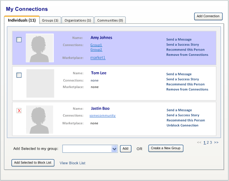
Task: Send a Message to Tom Lee
Action: click(x=179, y=74)
